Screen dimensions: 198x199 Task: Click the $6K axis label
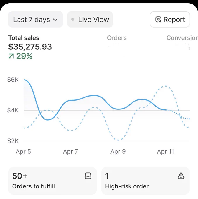[13, 80]
